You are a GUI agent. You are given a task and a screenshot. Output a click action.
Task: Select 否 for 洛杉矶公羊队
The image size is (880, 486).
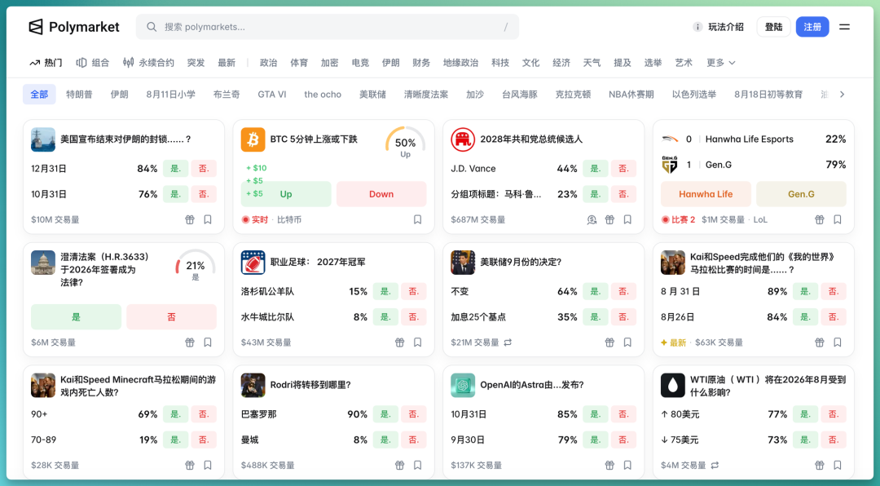(414, 292)
